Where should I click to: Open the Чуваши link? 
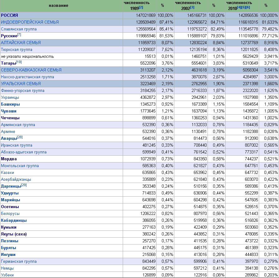point(8,111)
